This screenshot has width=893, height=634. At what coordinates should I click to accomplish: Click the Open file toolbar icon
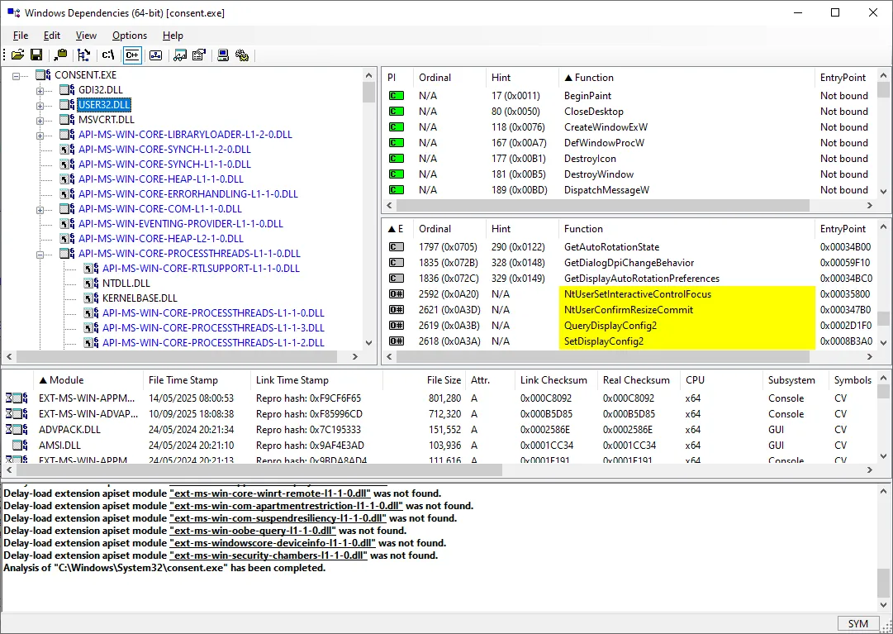tap(17, 55)
